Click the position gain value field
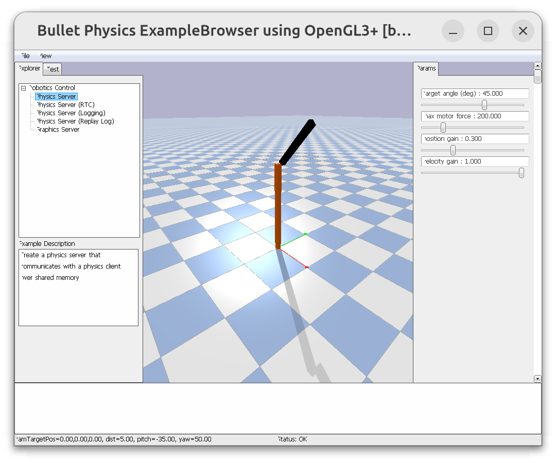Image resolution: width=556 pixels, height=463 pixels. 475,139
